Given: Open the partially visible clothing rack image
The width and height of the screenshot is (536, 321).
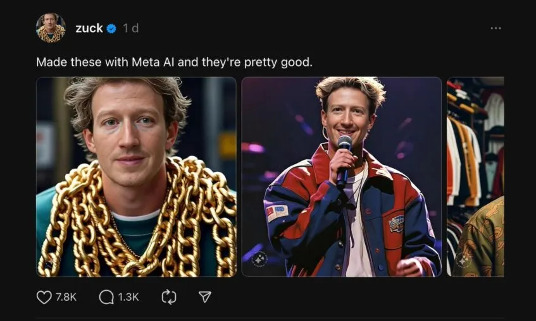Looking at the screenshot, I should pyautogui.click(x=475, y=177).
